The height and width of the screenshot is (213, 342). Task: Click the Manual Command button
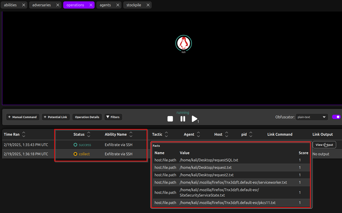[22, 117]
